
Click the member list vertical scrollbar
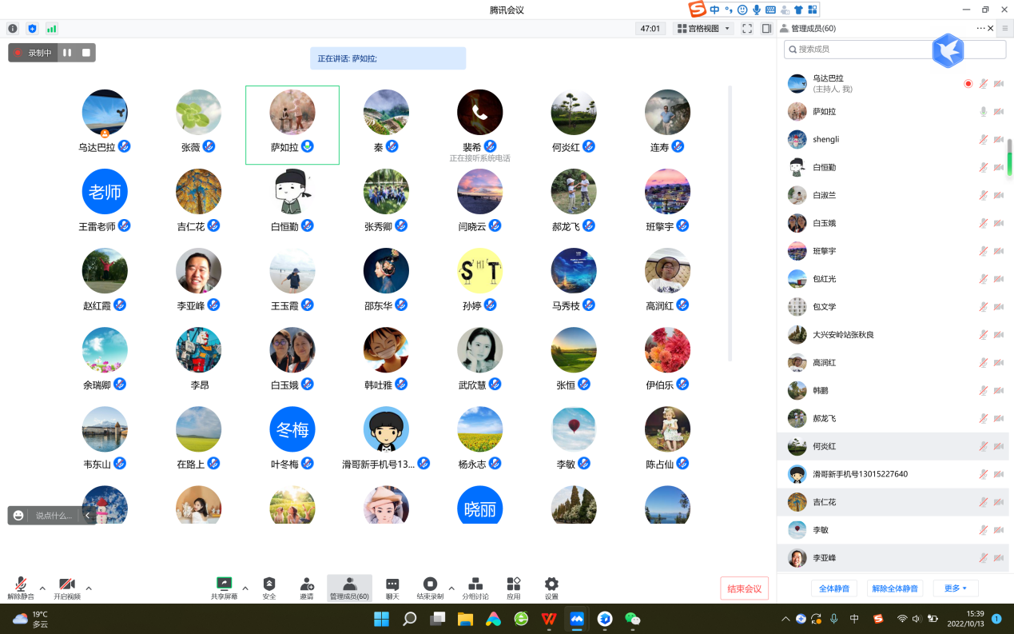[1009, 157]
